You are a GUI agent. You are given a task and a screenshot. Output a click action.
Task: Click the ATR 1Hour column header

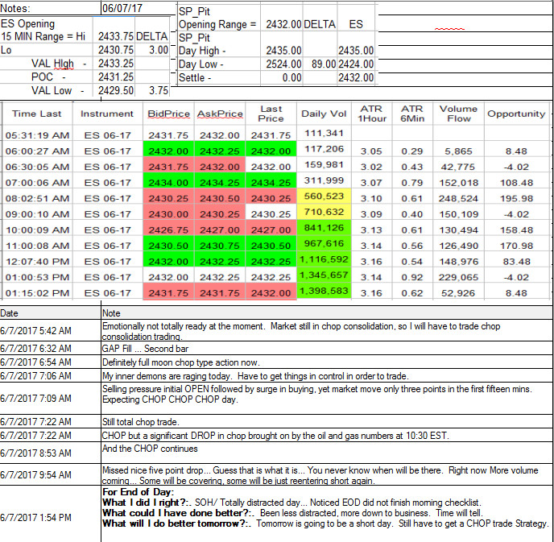(x=371, y=114)
